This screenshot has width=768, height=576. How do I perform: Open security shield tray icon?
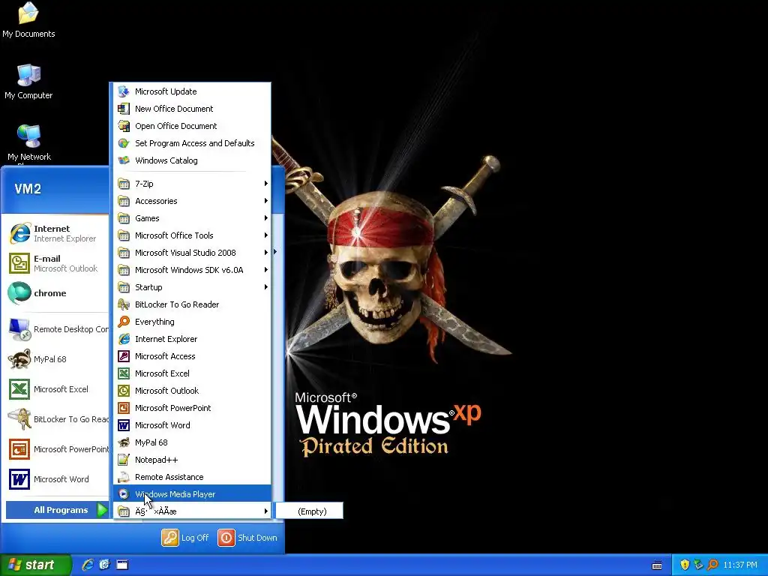(685, 565)
